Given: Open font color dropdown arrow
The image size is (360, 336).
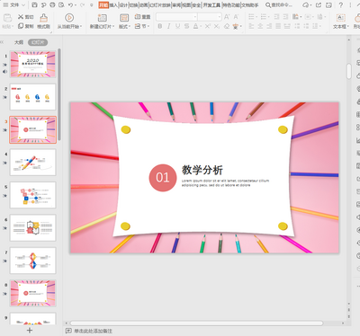Looking at the screenshot, I should 201,27.
